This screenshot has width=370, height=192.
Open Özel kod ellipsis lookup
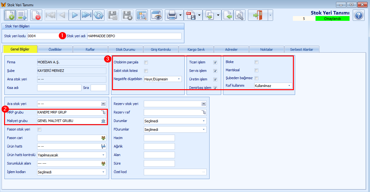click(x=204, y=172)
